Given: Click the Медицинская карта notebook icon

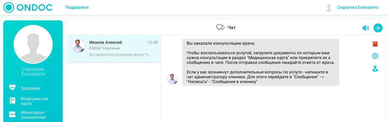Looking at the screenshot, I should pyautogui.click(x=12, y=101).
